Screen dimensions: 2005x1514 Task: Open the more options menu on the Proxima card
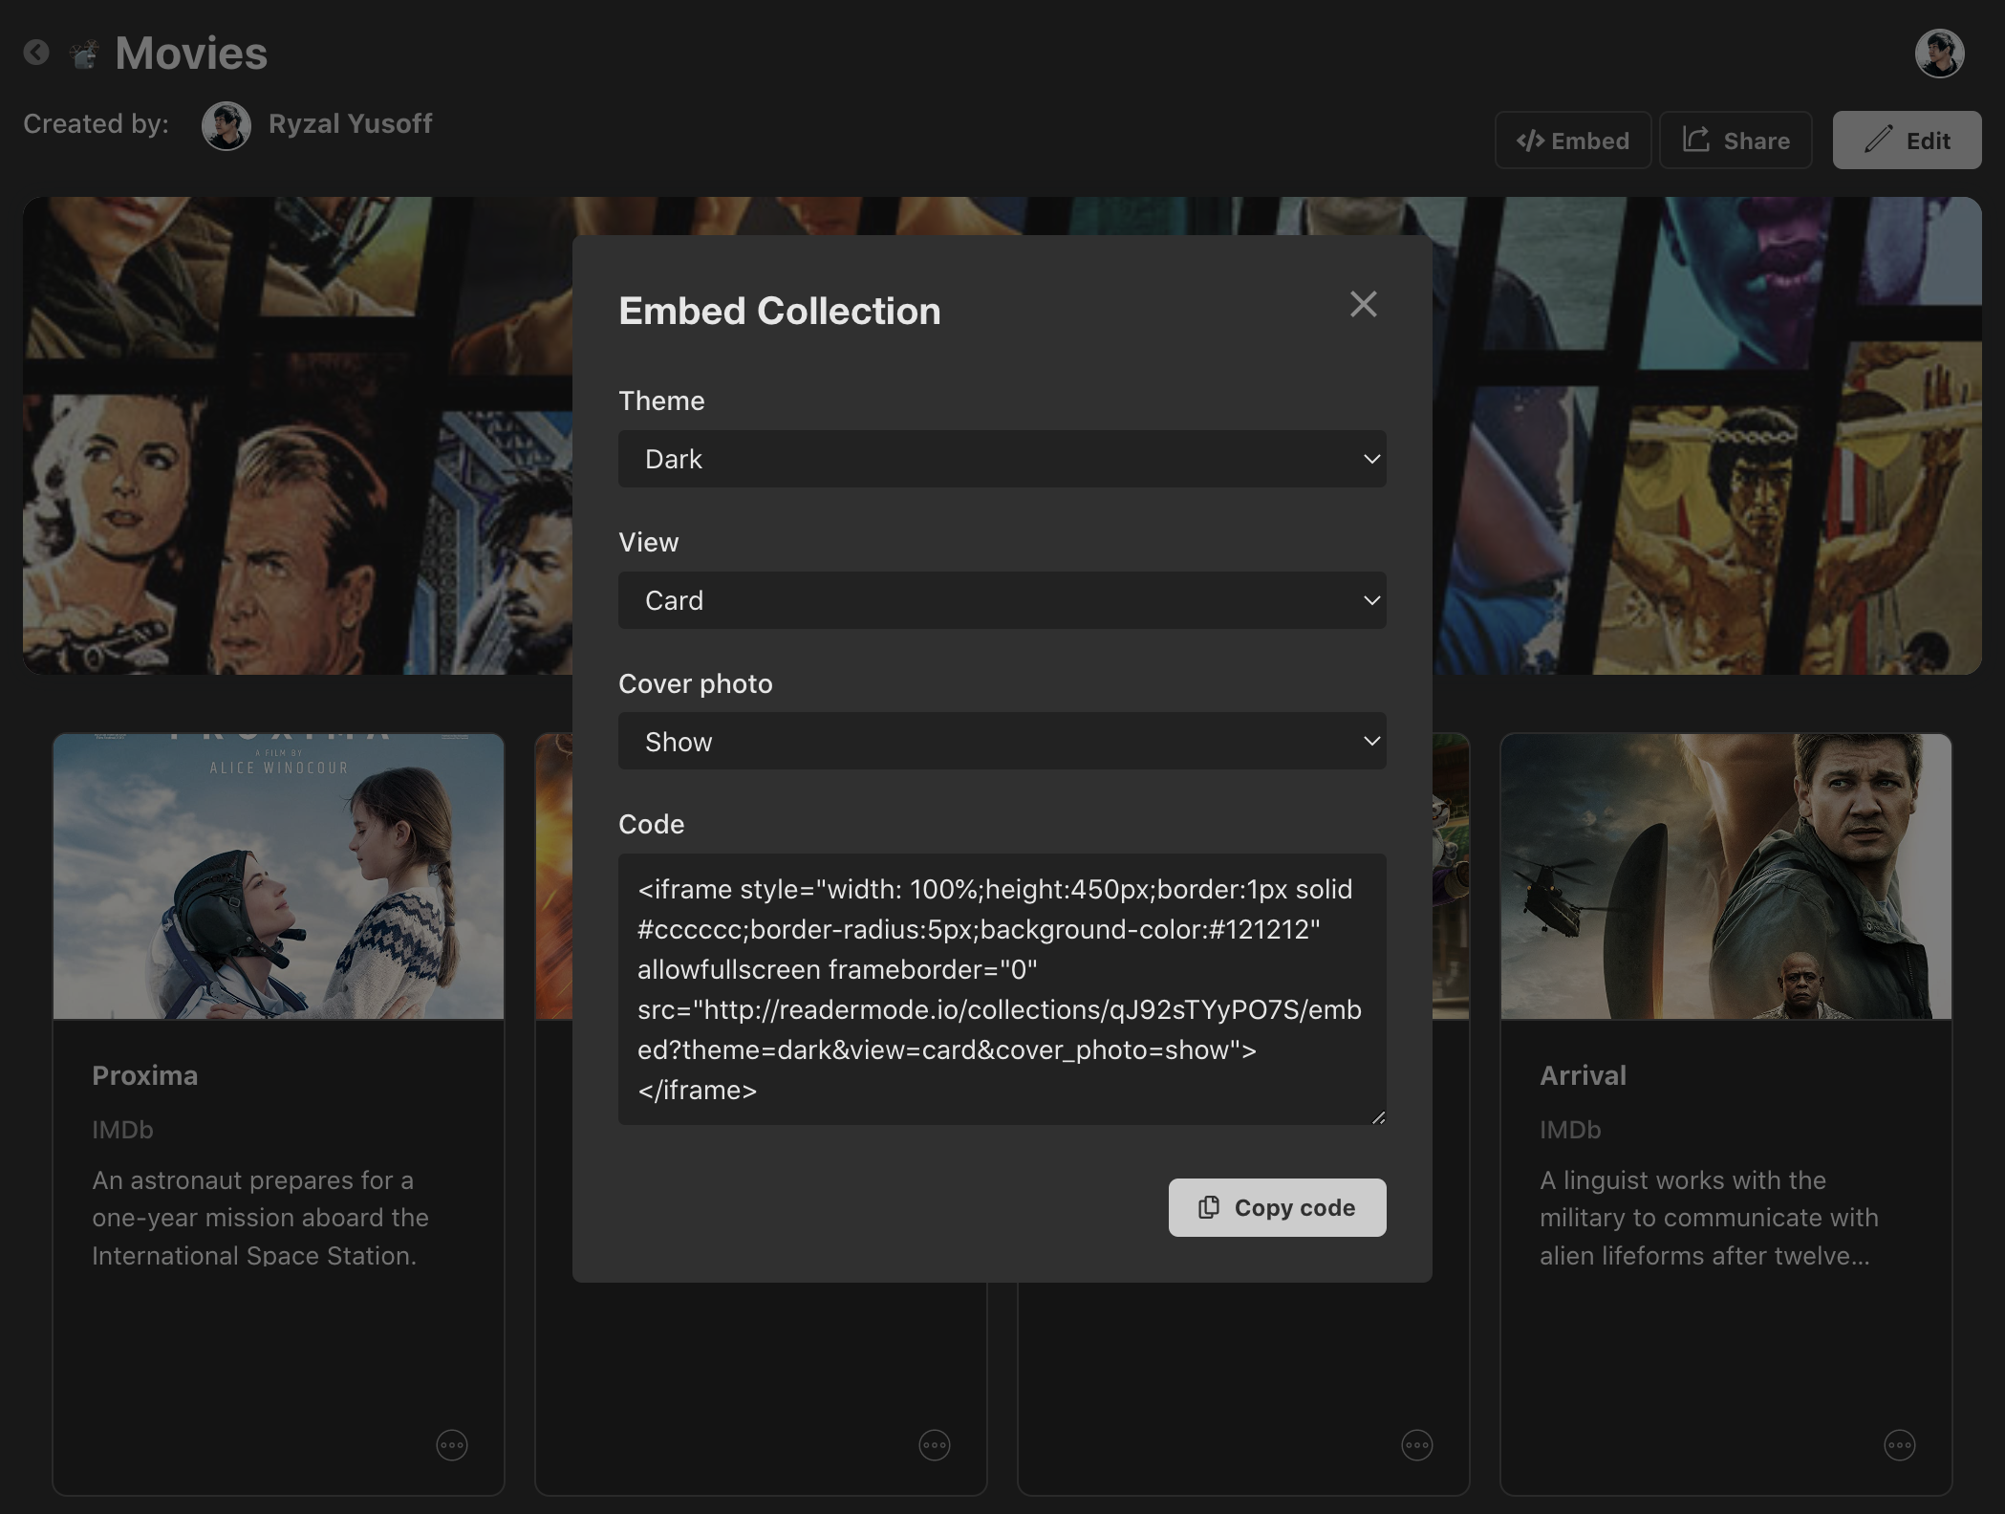point(452,1444)
